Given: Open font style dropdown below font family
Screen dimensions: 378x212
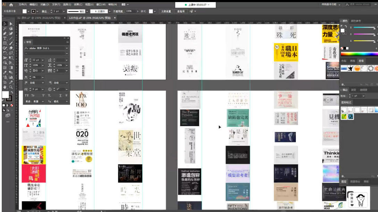Looking at the screenshot, I should tap(67, 54).
